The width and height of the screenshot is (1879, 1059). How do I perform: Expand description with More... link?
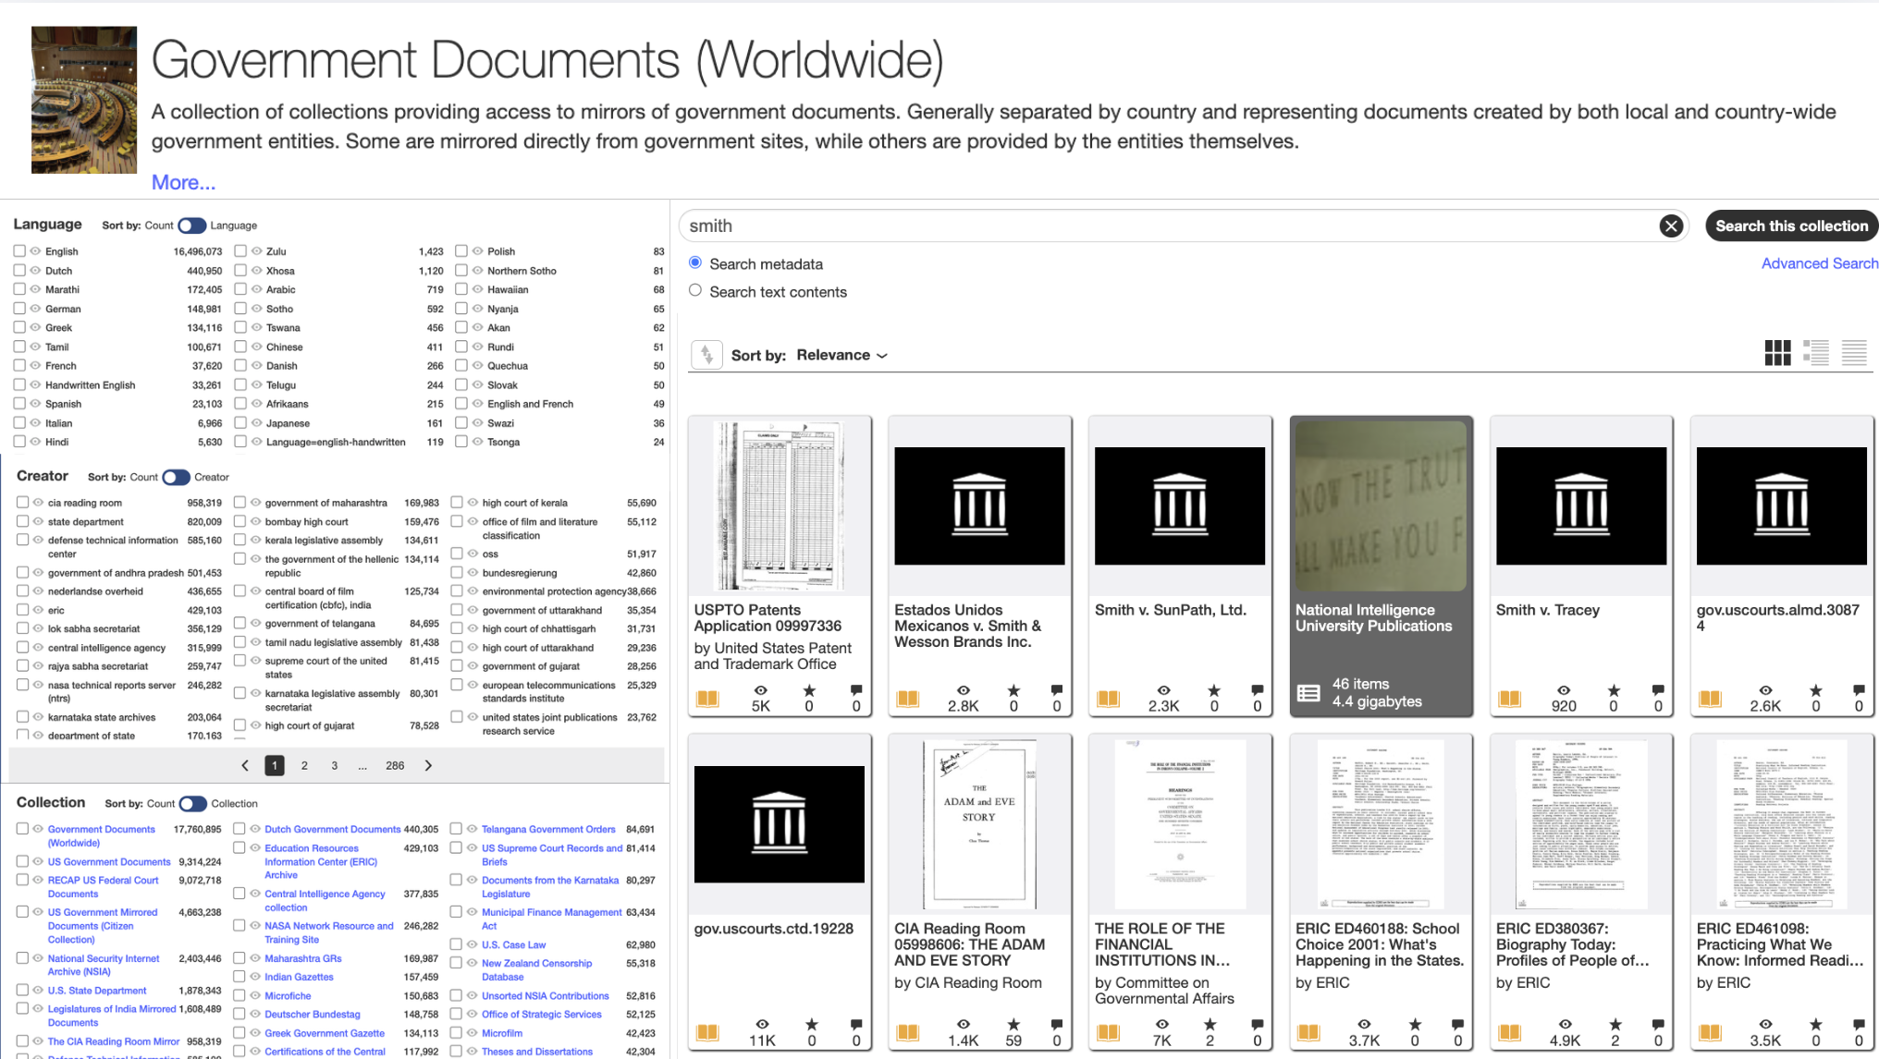183,183
